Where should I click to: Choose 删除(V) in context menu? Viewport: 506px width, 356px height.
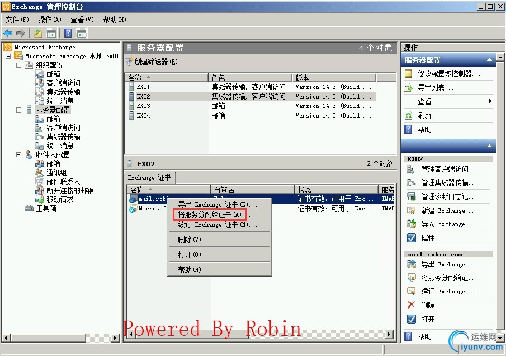[x=219, y=240]
